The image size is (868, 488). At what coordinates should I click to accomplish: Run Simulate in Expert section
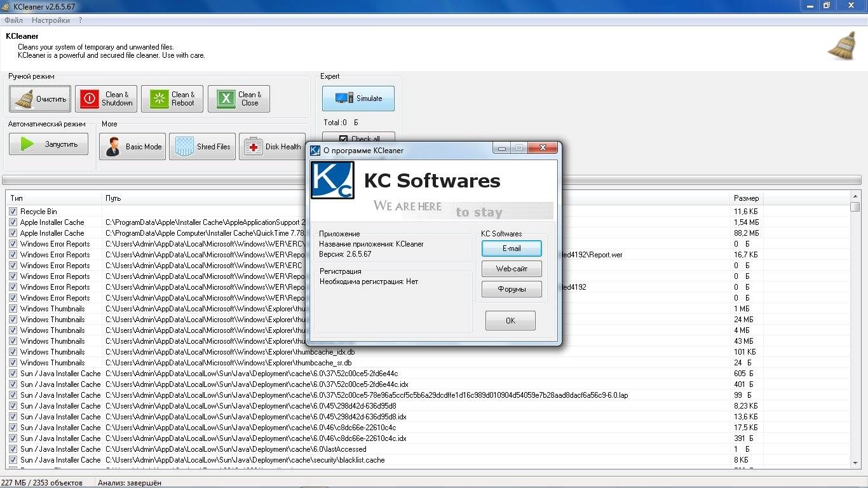358,98
